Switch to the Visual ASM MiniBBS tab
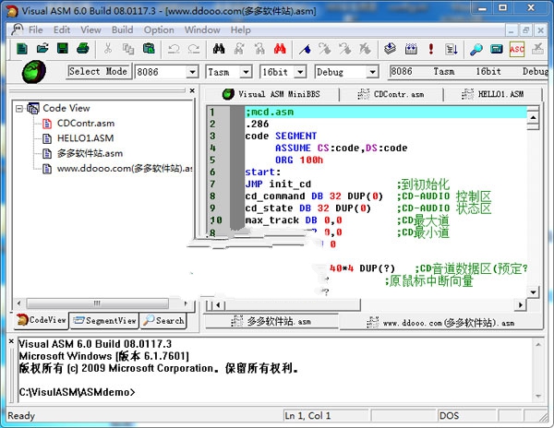554x428 pixels. click(x=271, y=94)
